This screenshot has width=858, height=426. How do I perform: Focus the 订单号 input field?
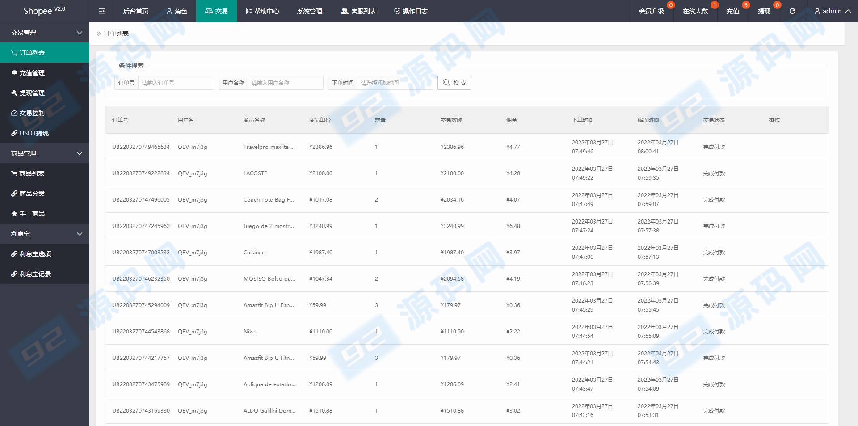pos(176,83)
